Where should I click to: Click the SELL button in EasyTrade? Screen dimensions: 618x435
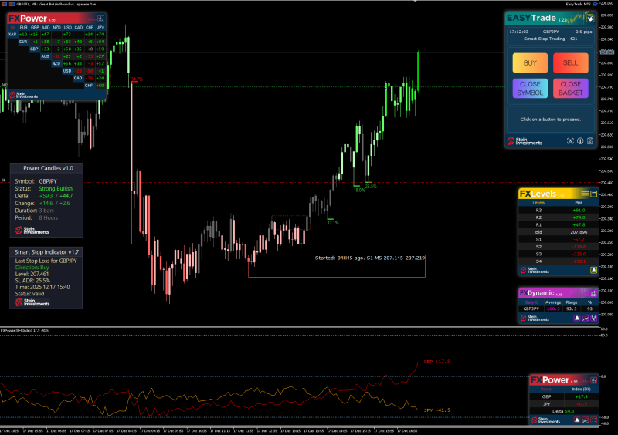(x=570, y=63)
